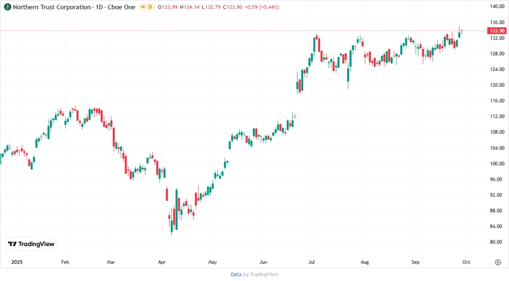Click the 2025 time axis label
509x281 pixels.
(x=17, y=262)
